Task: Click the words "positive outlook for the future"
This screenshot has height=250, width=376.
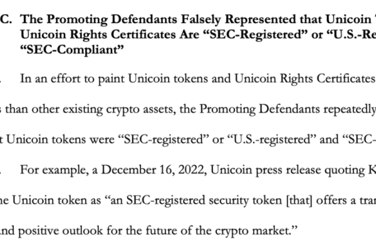Action: pos(104,231)
